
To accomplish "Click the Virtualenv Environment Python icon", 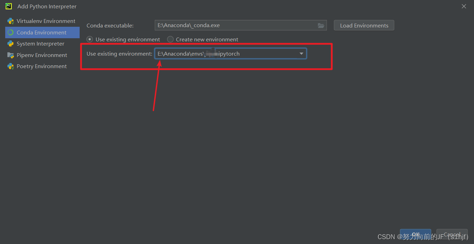I will (x=10, y=21).
